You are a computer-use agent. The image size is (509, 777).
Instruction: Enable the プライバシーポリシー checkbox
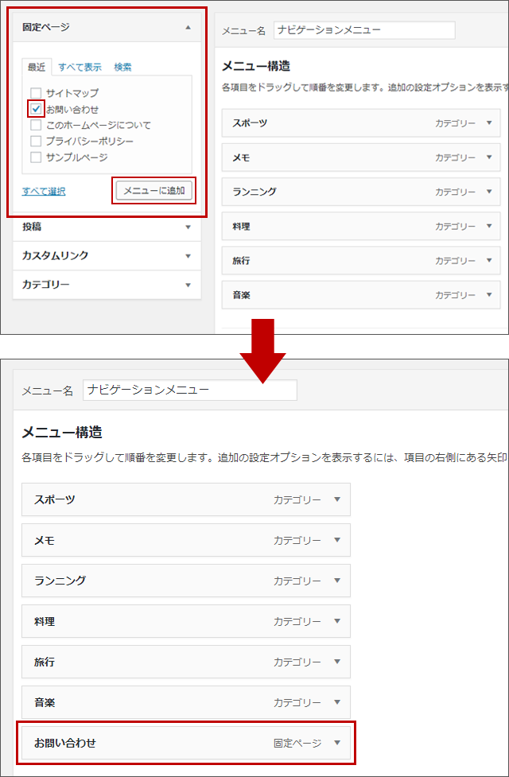(36, 141)
